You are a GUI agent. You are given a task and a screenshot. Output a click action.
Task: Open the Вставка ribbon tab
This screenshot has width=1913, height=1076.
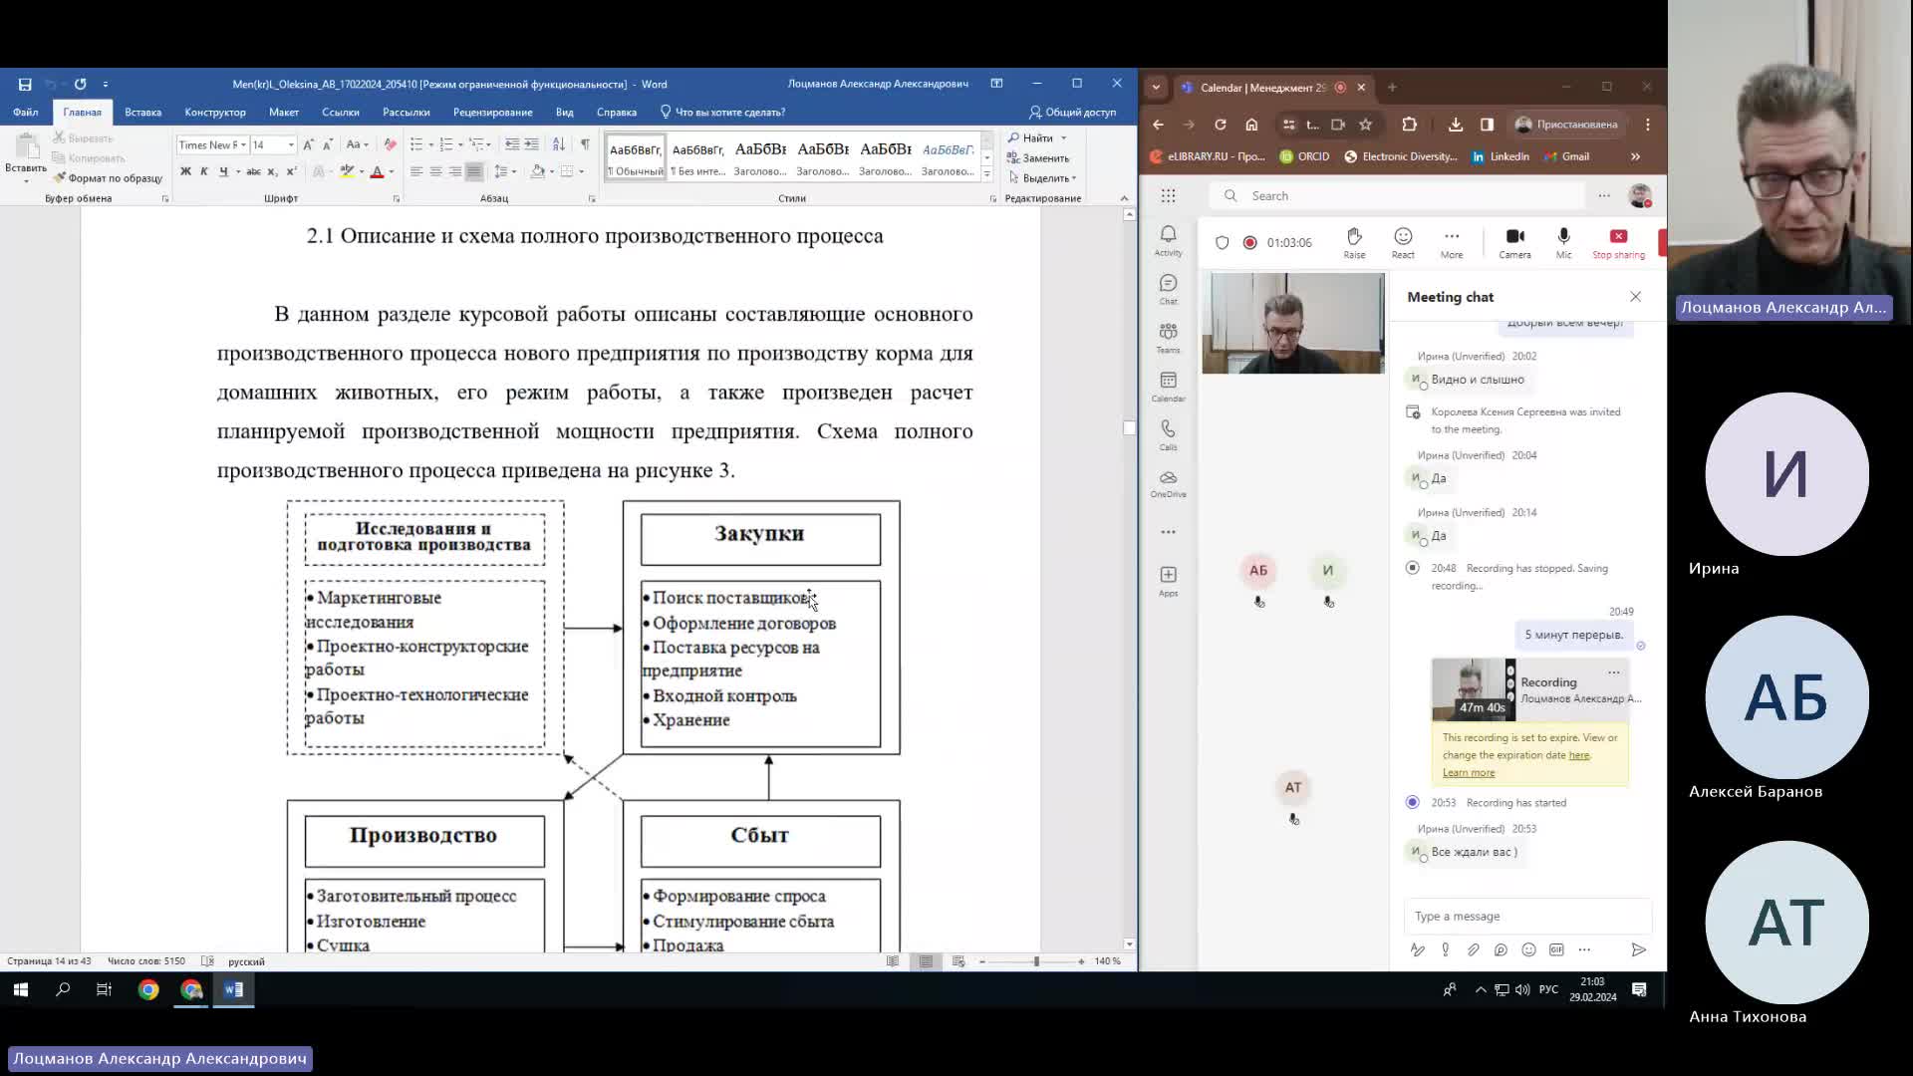coord(142,113)
